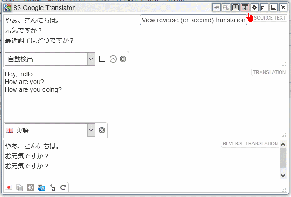Image resolution: width=291 pixels, height=197 pixels.
Task: Copy the reverse translation text
Action: coord(20,187)
